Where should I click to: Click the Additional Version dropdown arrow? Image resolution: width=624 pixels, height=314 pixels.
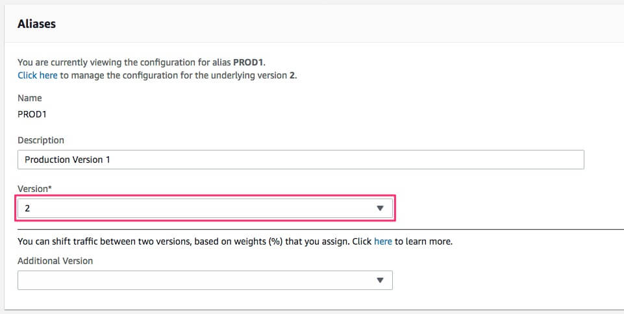(x=380, y=280)
